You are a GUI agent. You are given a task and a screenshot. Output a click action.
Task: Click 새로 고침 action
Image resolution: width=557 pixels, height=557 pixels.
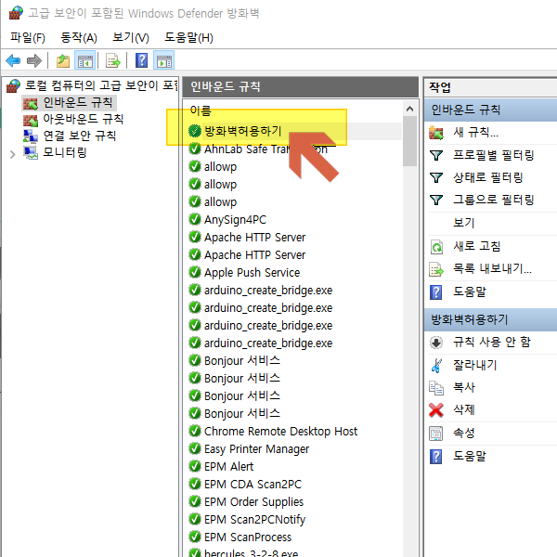[x=476, y=246]
